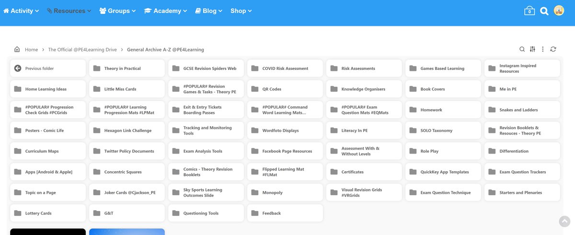
Task: Open Differentiation folder
Action: pos(522,151)
